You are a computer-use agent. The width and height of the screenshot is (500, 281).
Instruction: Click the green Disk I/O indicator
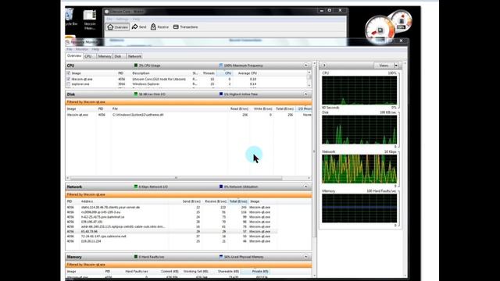[136, 94]
